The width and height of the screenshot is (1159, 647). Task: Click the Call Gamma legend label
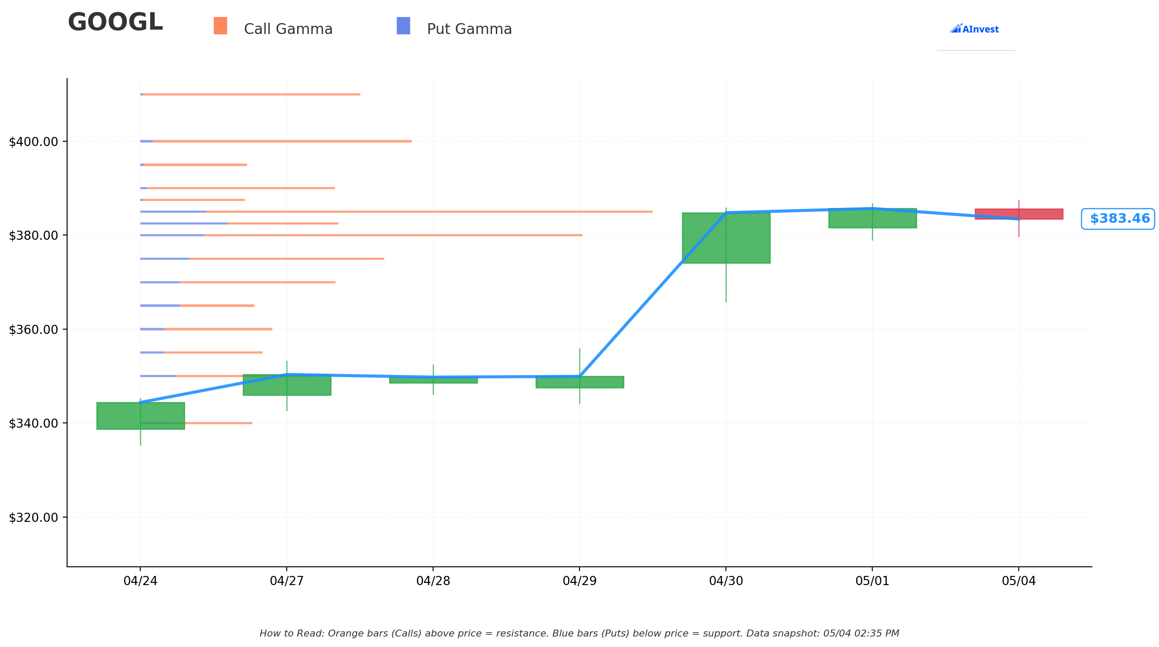pos(288,29)
